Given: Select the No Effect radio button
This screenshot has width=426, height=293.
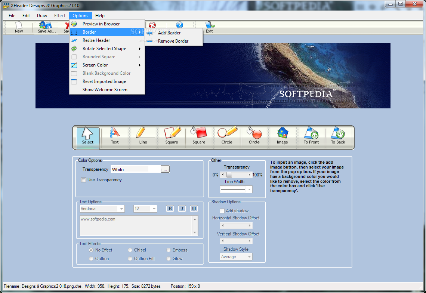Looking at the screenshot, I should (x=91, y=250).
